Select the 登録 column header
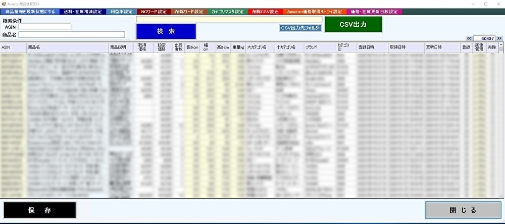 tap(466, 47)
